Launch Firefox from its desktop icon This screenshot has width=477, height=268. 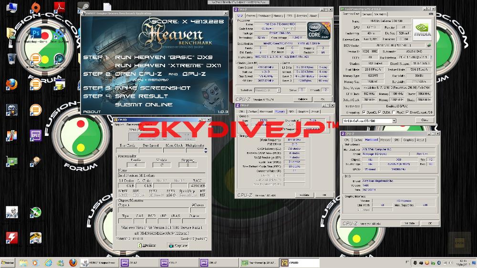pyautogui.click(x=11, y=84)
